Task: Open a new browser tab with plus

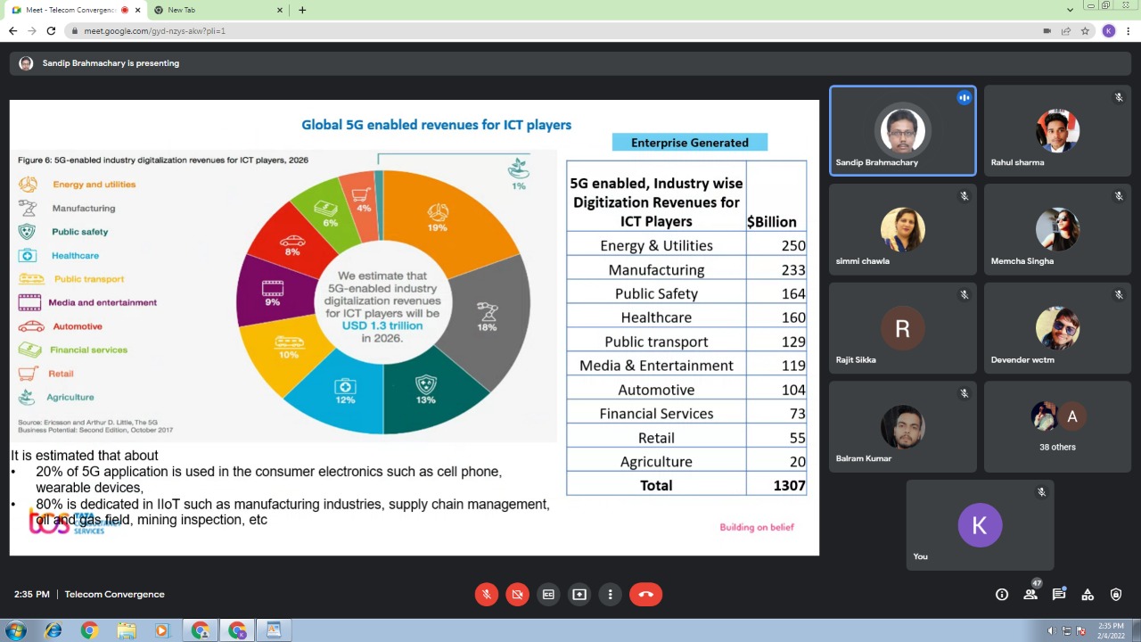Action: point(302,10)
